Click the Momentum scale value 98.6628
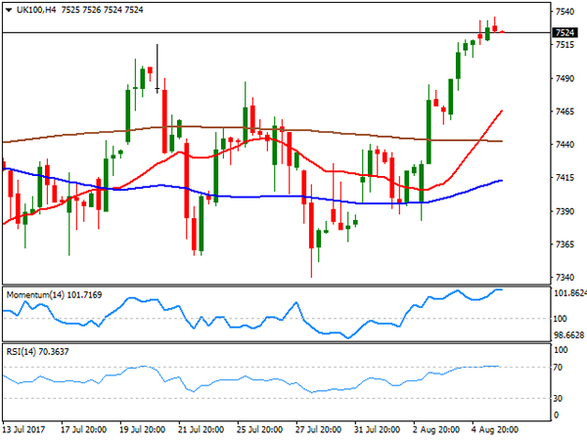The image size is (587, 440). (569, 335)
